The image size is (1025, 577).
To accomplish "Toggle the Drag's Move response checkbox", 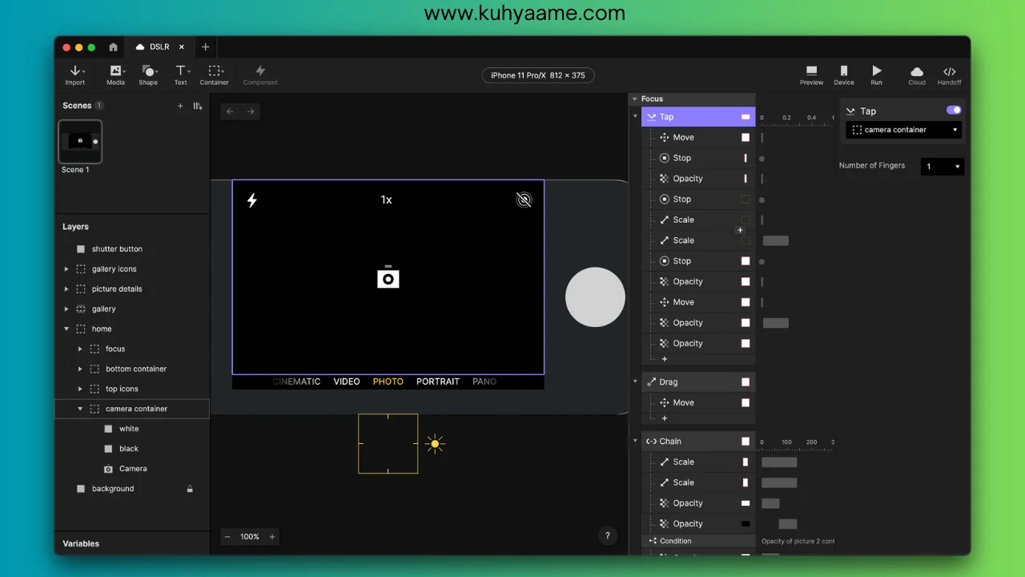I will [746, 403].
